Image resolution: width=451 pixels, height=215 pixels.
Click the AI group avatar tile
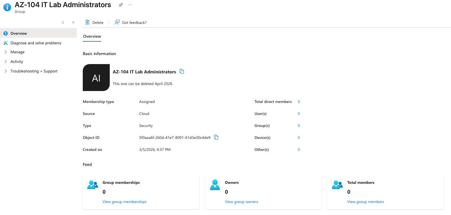coord(96,78)
